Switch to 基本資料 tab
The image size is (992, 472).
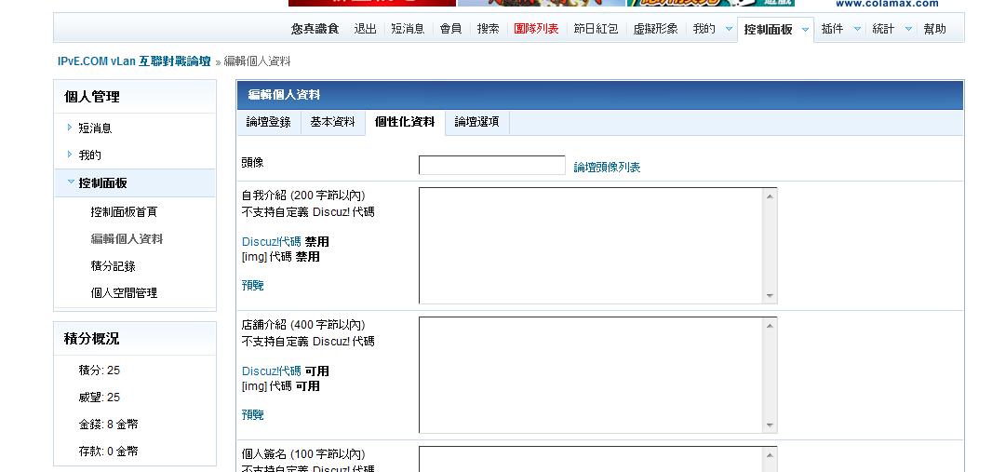click(333, 123)
